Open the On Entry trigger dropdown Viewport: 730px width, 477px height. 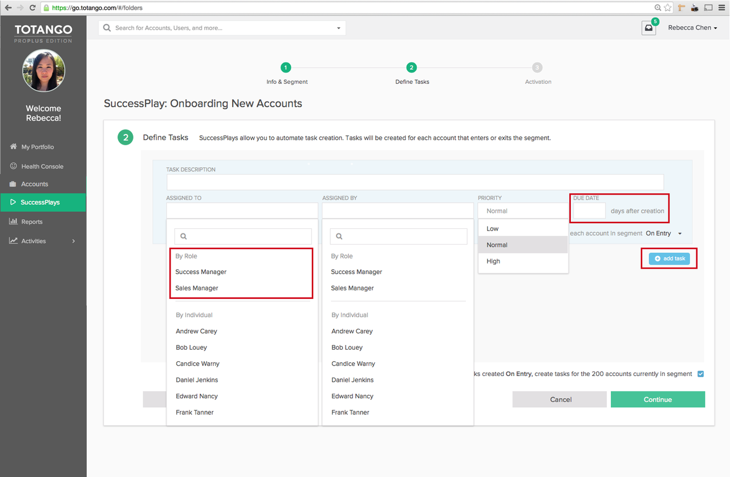tap(664, 233)
